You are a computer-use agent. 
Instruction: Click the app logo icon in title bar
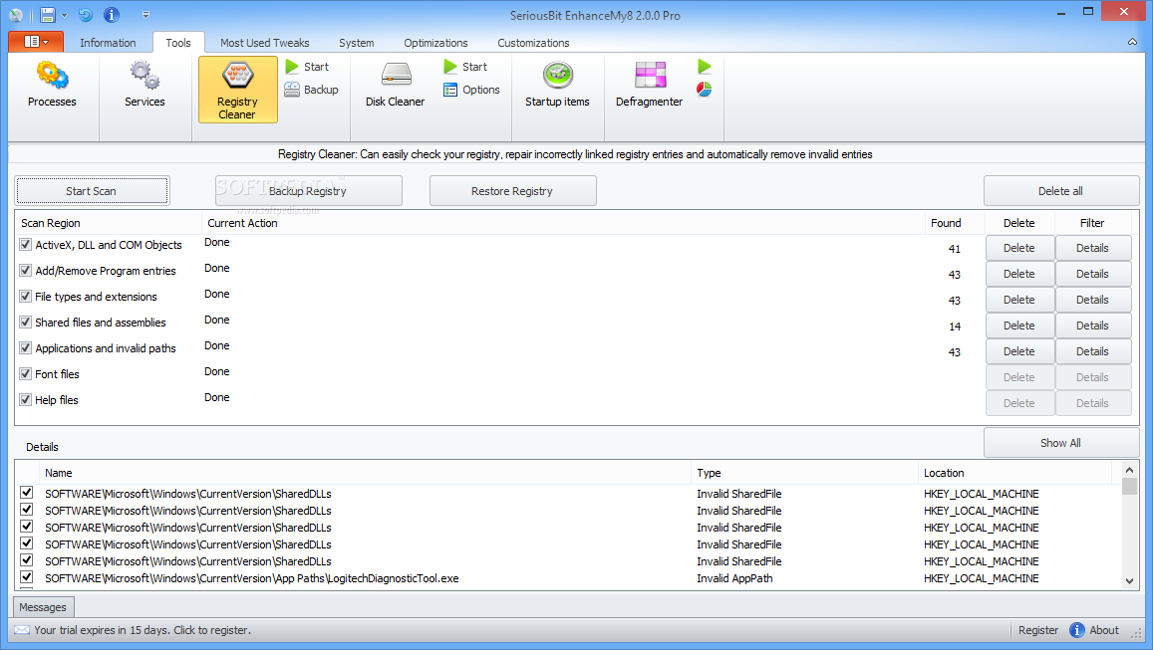pos(15,15)
